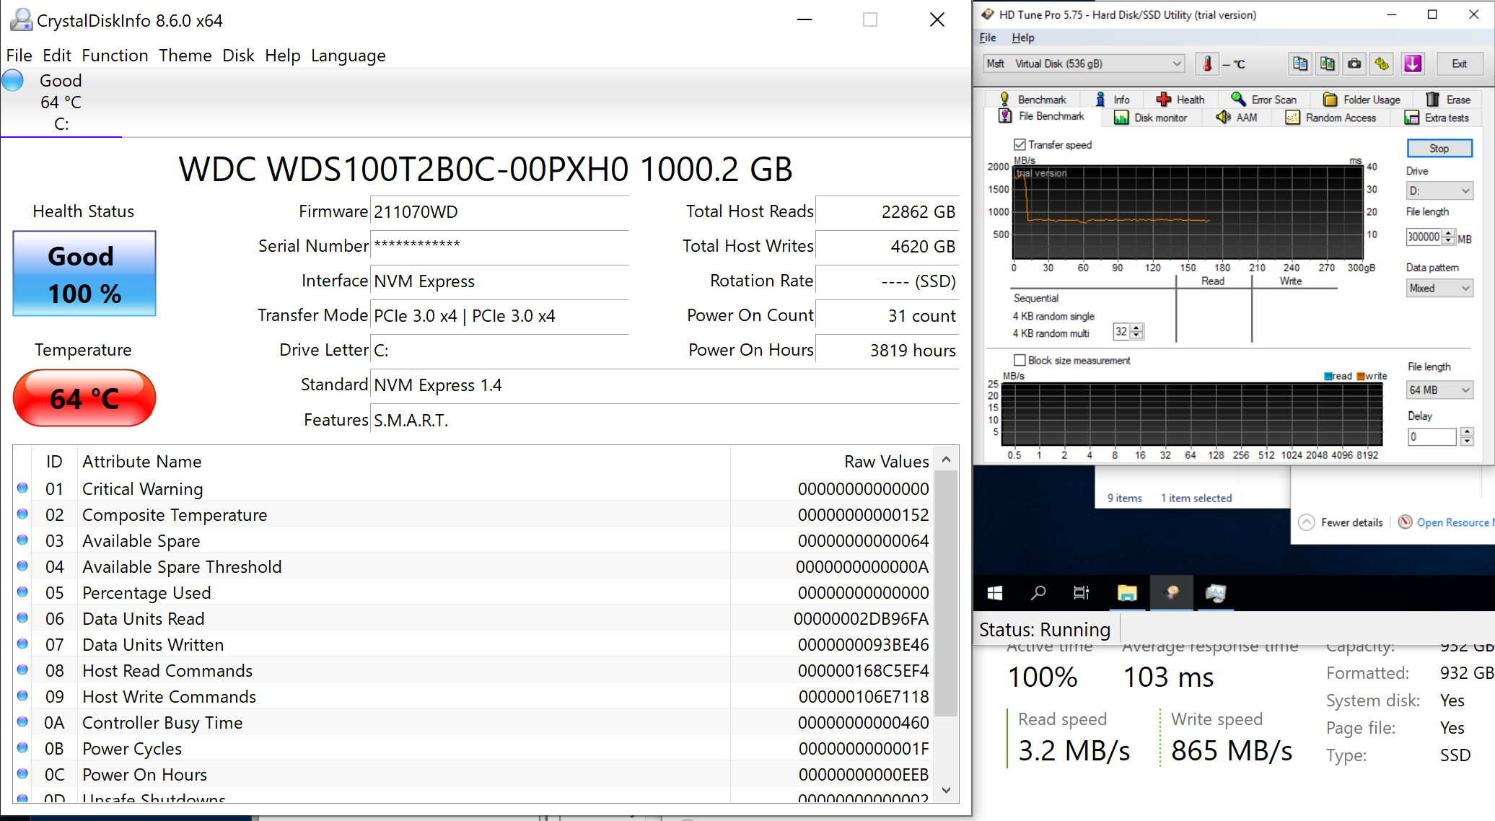The height and width of the screenshot is (821, 1495).
Task: Click the Search icon in the taskbar
Action: coord(1038,593)
